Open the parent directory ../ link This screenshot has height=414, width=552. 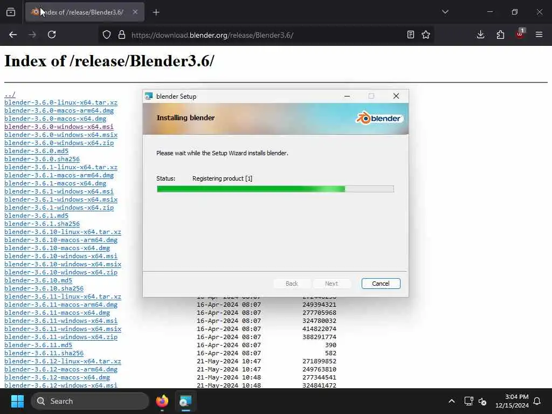(x=10, y=94)
